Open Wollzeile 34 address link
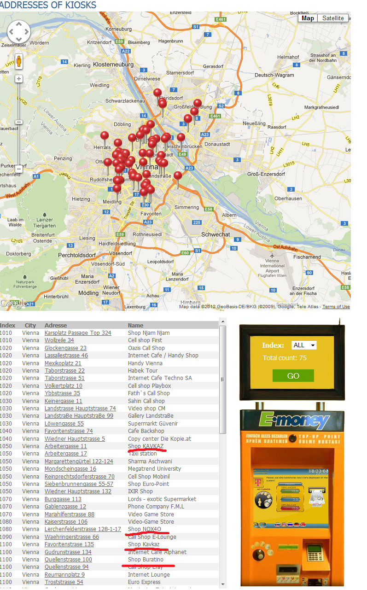The width and height of the screenshot is (367, 590). point(59,340)
